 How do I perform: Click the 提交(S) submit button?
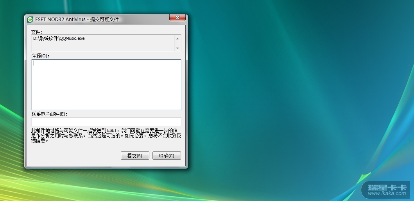135,156
